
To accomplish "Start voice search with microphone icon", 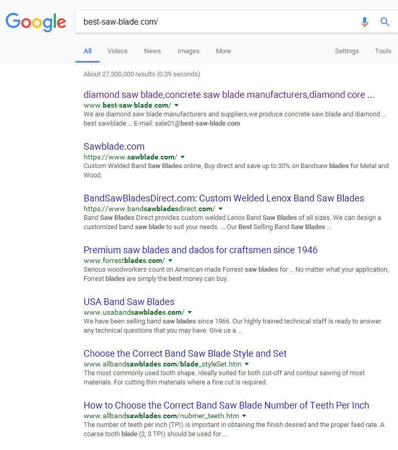I will 364,22.
